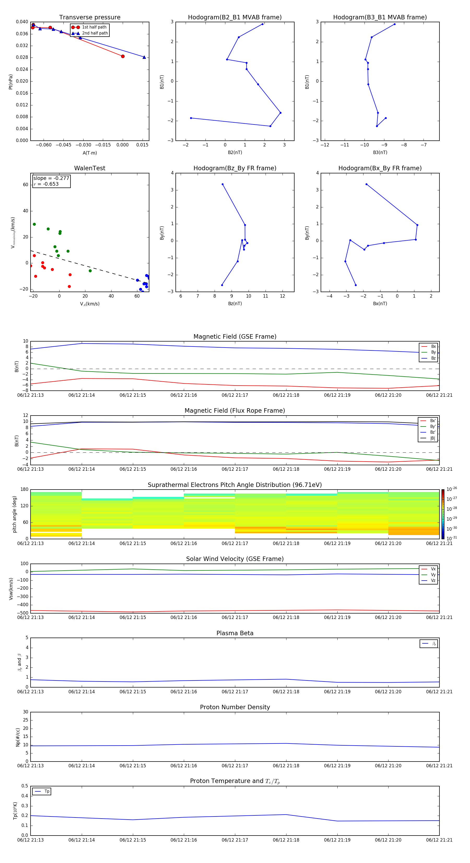Click the 'slope = -0.277' annotation text
The image size is (470, 863).
click(x=51, y=178)
